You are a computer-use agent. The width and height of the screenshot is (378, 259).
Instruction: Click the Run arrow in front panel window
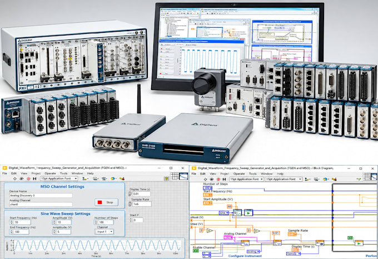pyautogui.click(x=15, y=179)
